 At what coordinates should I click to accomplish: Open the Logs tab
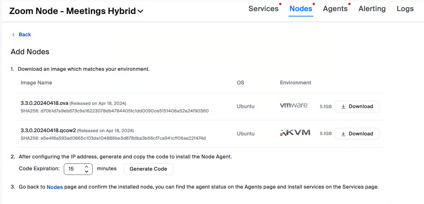click(x=405, y=9)
